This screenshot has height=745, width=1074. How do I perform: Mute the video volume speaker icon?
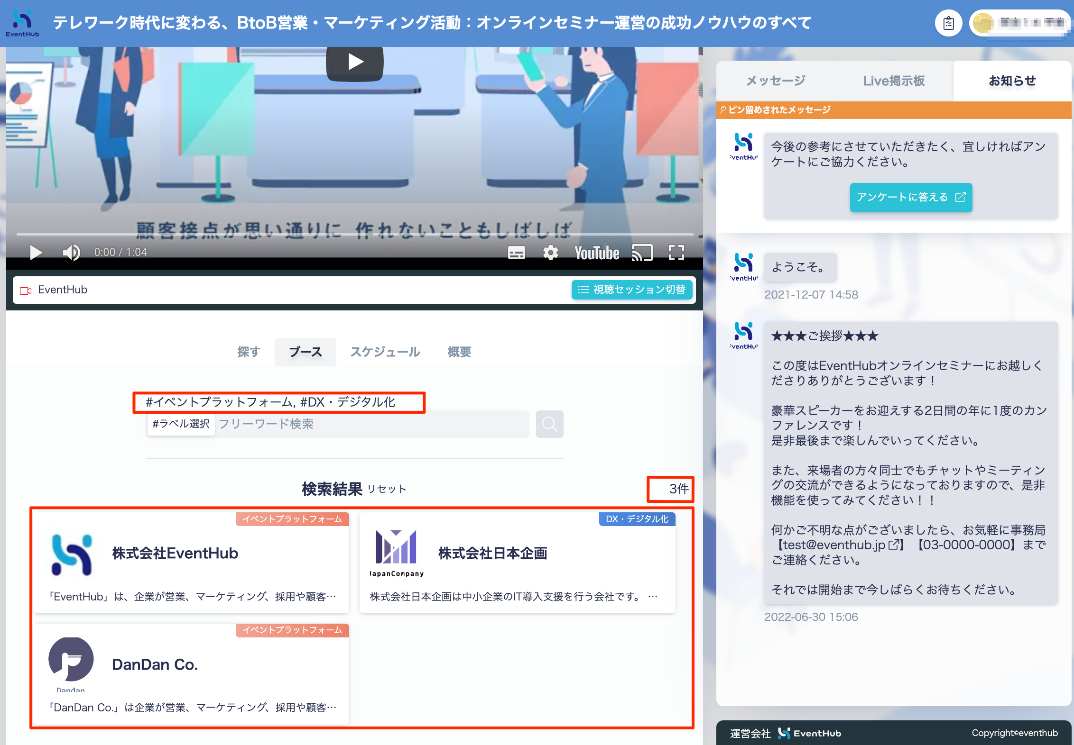click(x=71, y=253)
